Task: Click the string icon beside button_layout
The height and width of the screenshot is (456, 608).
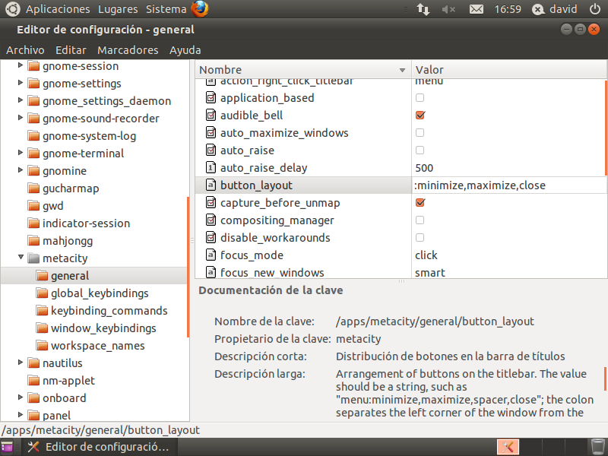Action: [211, 185]
